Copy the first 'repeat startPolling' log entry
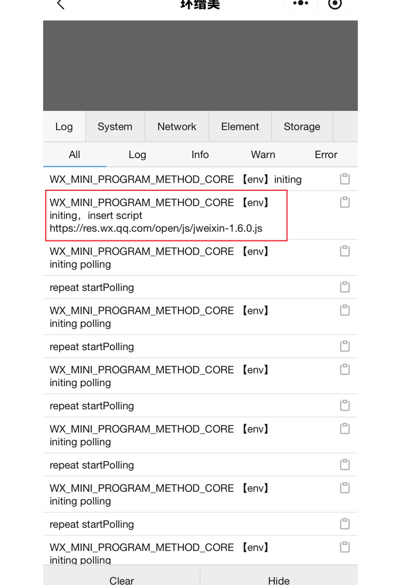Viewport: 418px width, 585px height. coord(345,287)
